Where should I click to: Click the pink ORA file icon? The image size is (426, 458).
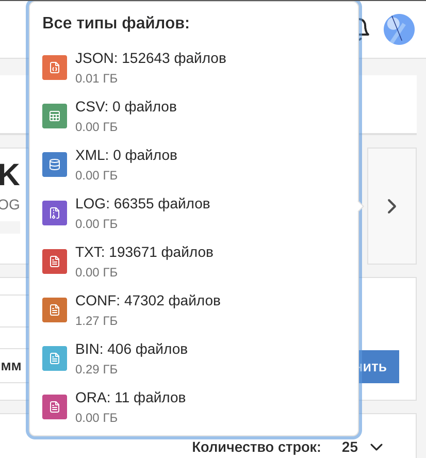pyautogui.click(x=54, y=407)
